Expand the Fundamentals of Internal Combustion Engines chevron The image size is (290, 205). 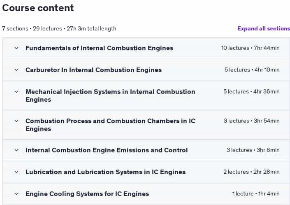click(x=16, y=48)
